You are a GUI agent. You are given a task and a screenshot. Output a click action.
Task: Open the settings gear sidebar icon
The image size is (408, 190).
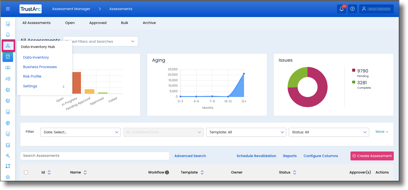click(8, 177)
